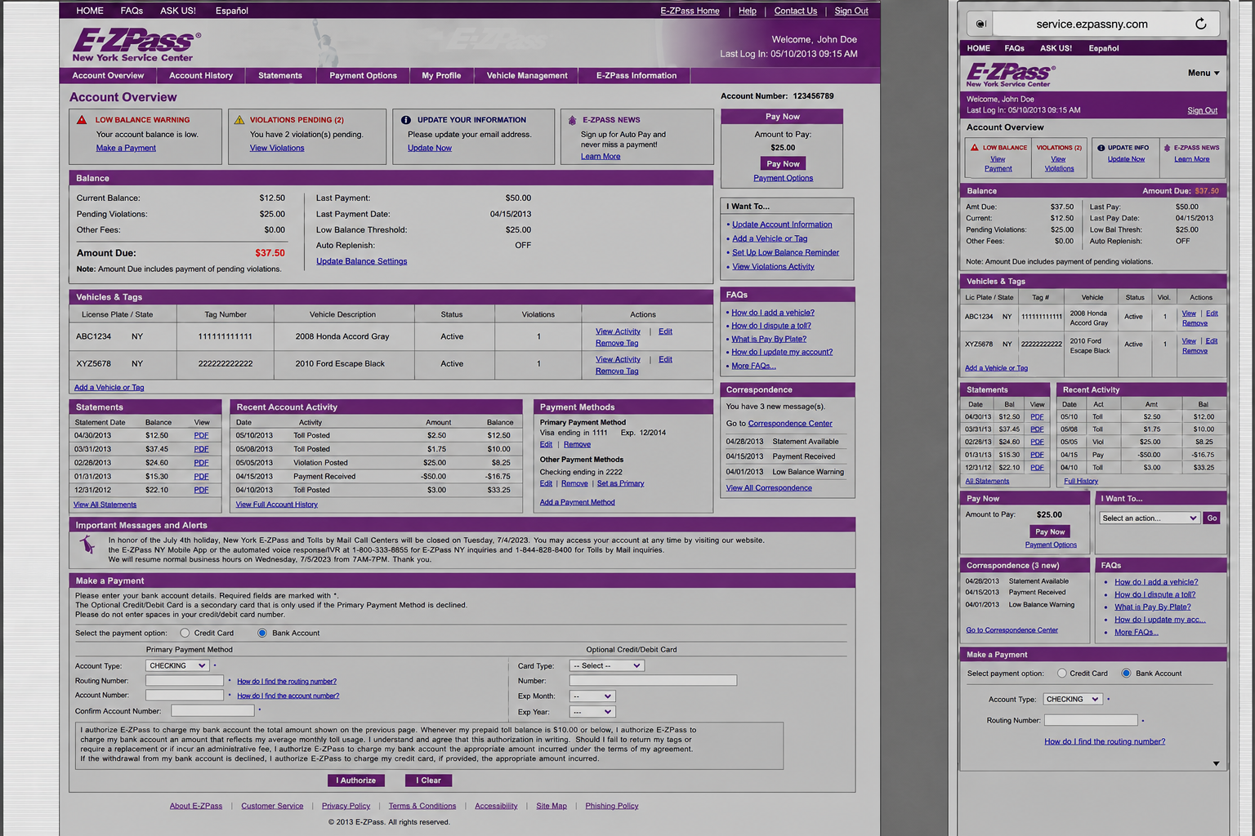Click the Set as Primary link for the checking account
The height and width of the screenshot is (836, 1255).
tap(620, 483)
